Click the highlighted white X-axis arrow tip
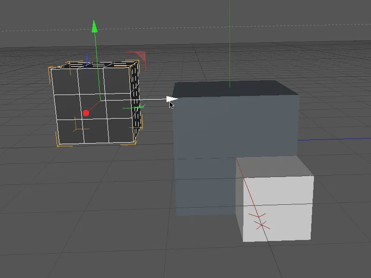The image size is (371, 278). [x=172, y=99]
